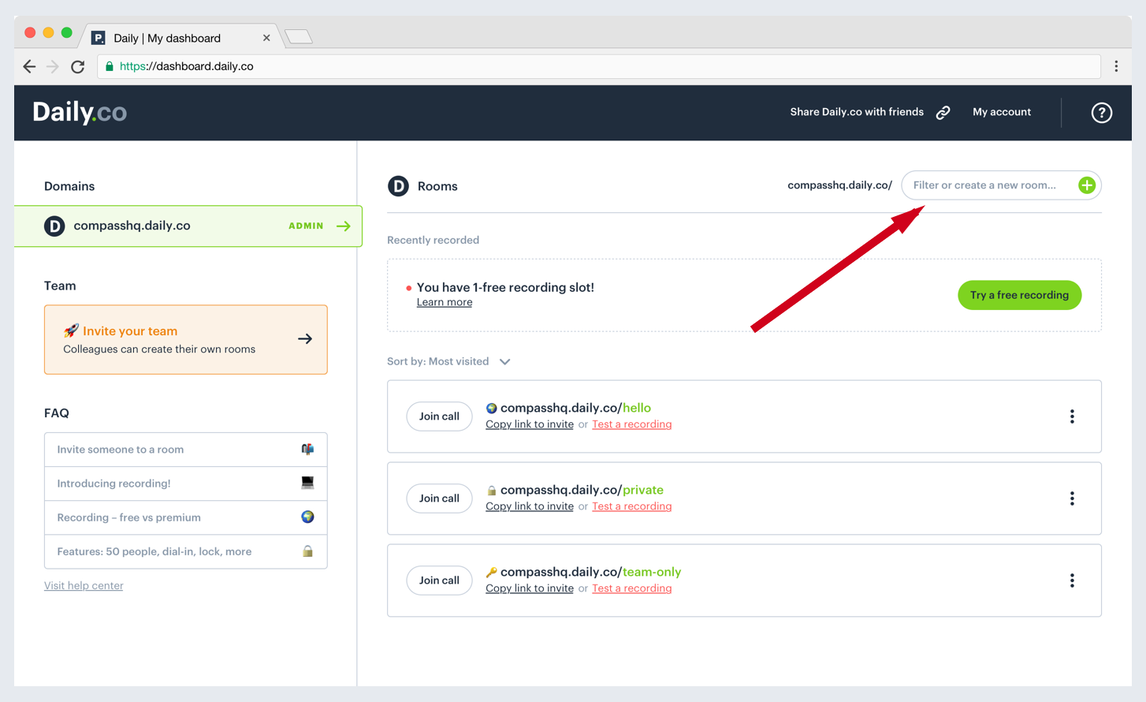The width and height of the screenshot is (1146, 702).
Task: Click the rocket icon in Invite your team
Action: tap(72, 330)
